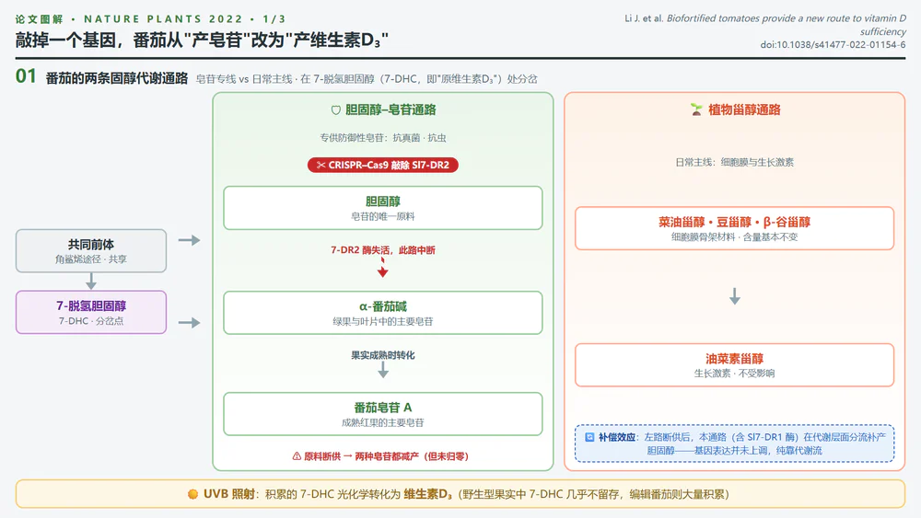Click the red dashed arrow under 7-DR2 酶失活

(383, 268)
